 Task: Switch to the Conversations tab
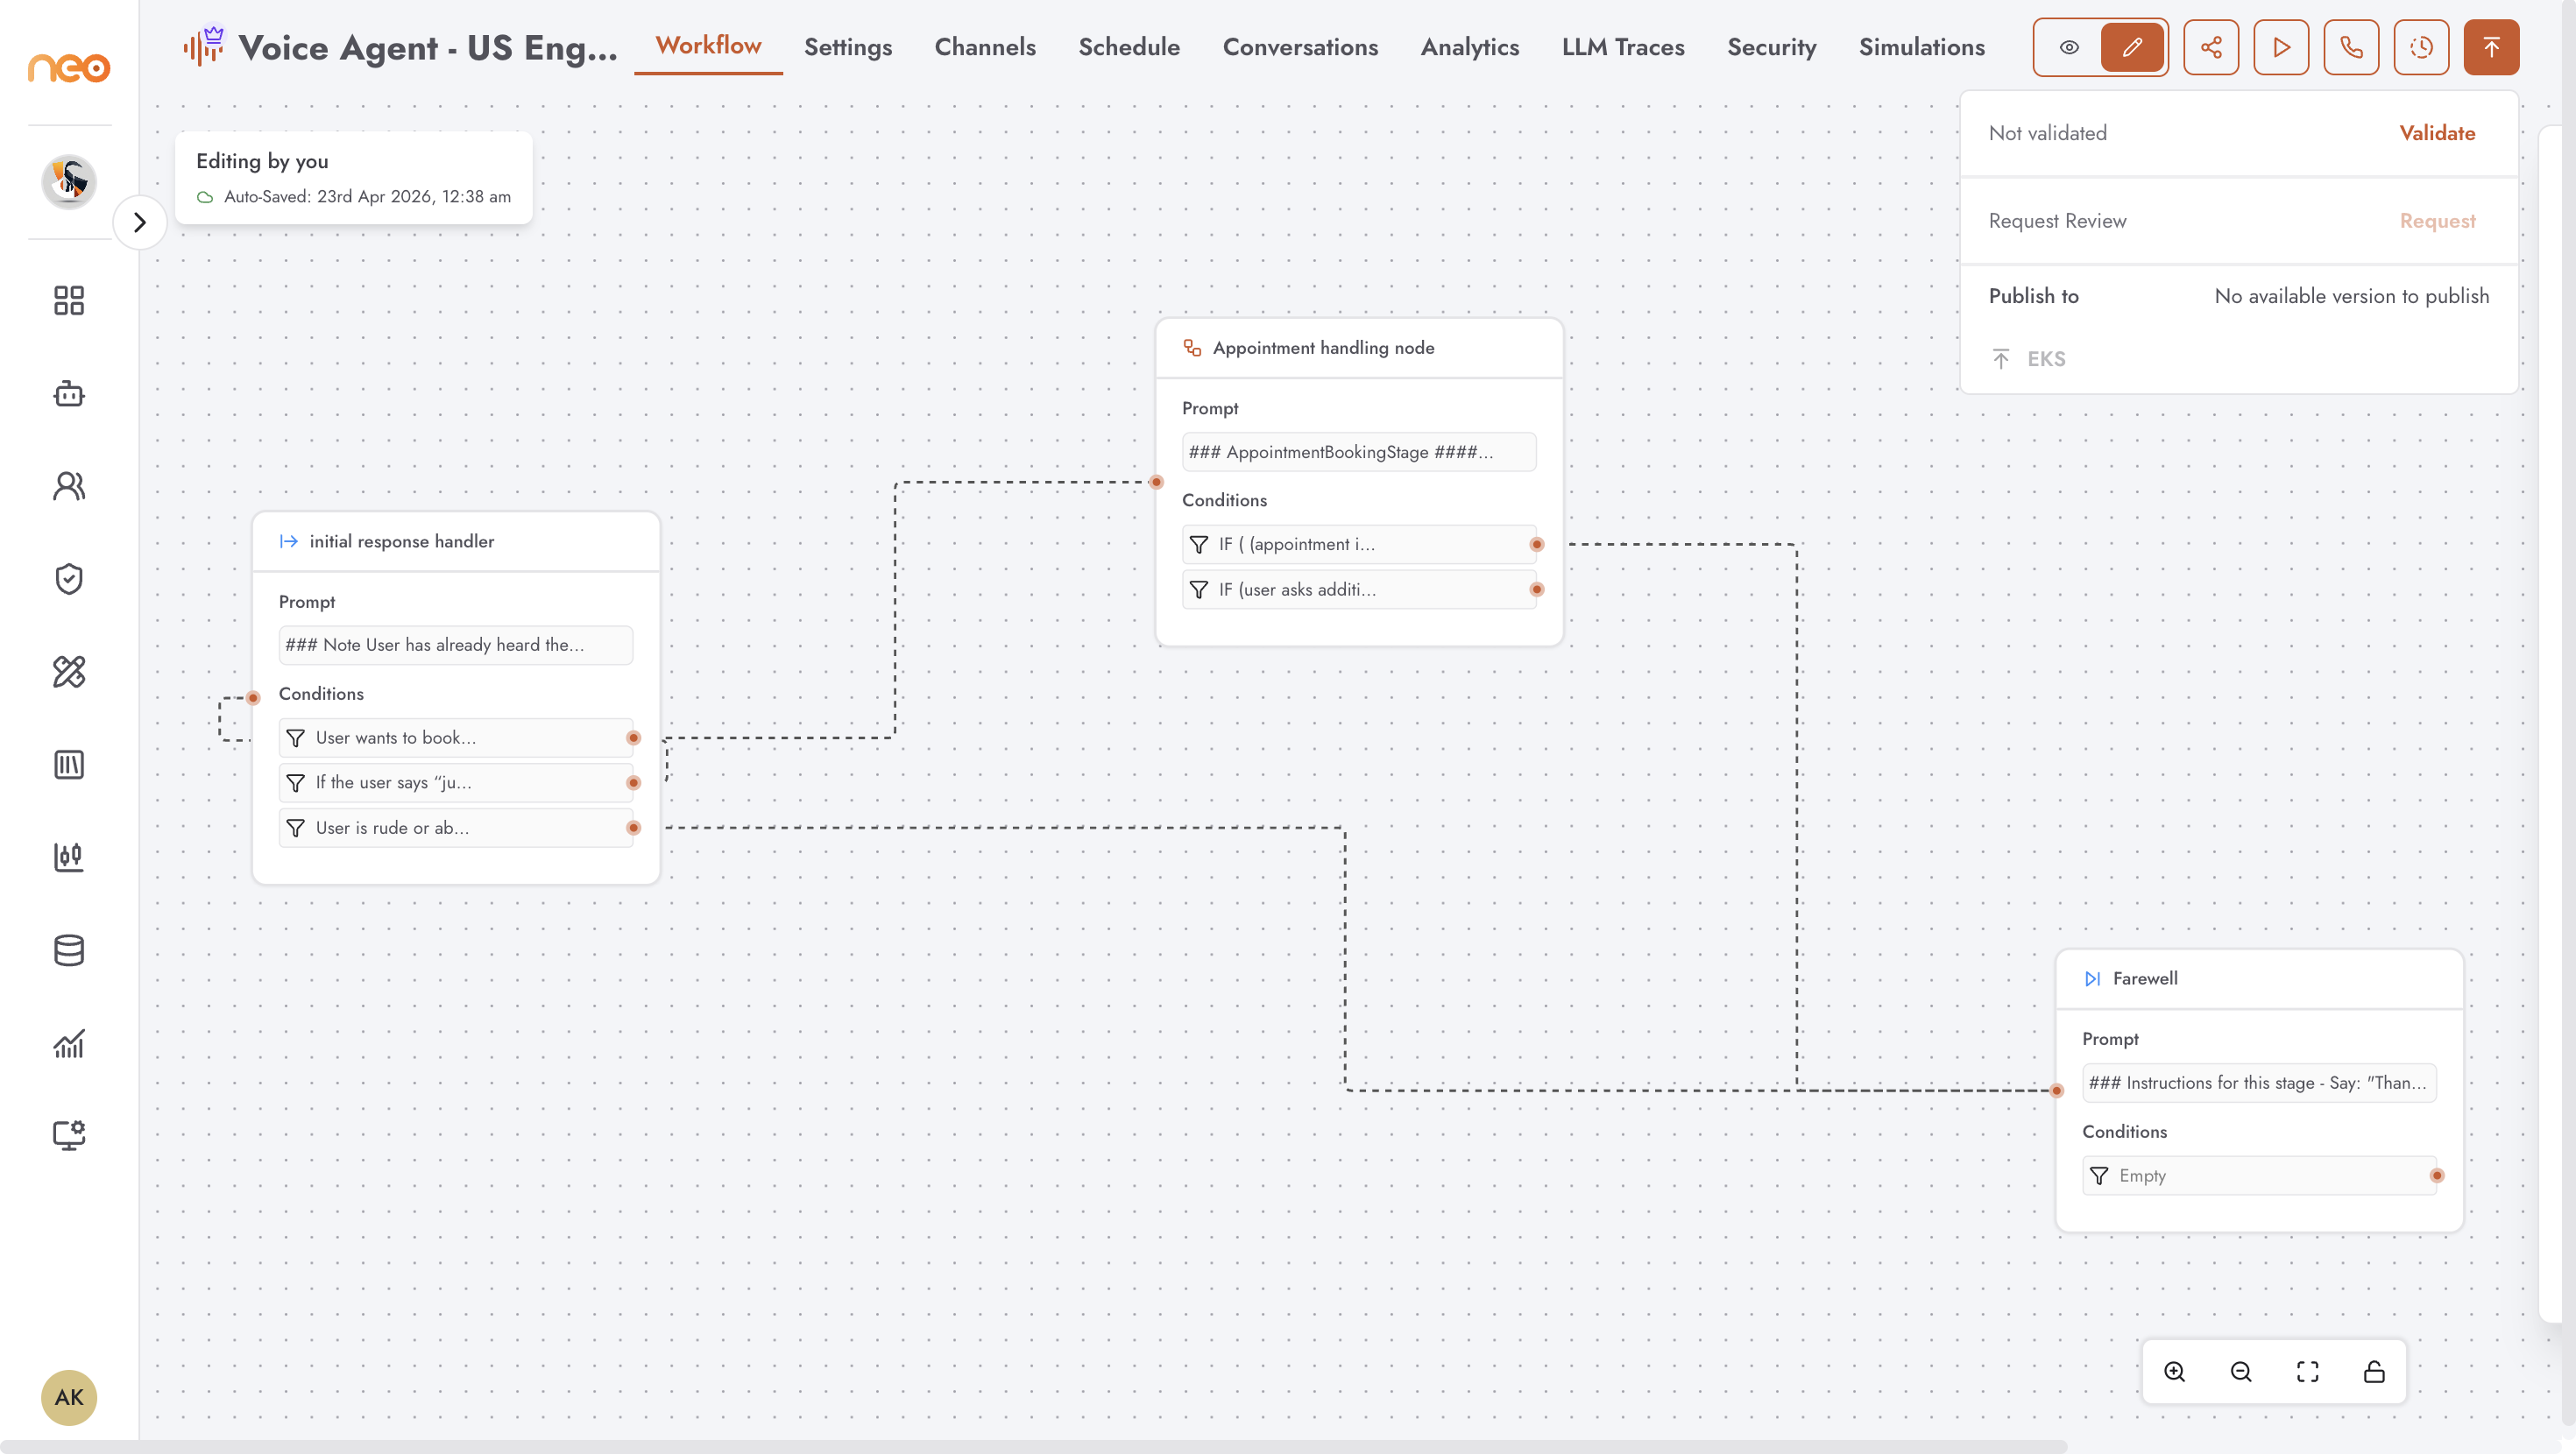[1300, 47]
